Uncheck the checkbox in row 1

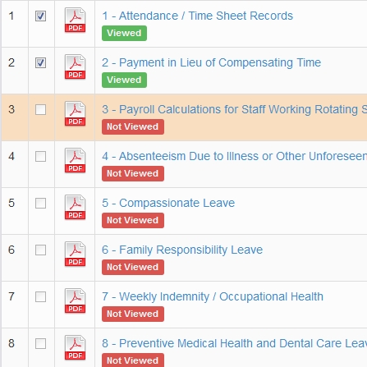click(40, 16)
